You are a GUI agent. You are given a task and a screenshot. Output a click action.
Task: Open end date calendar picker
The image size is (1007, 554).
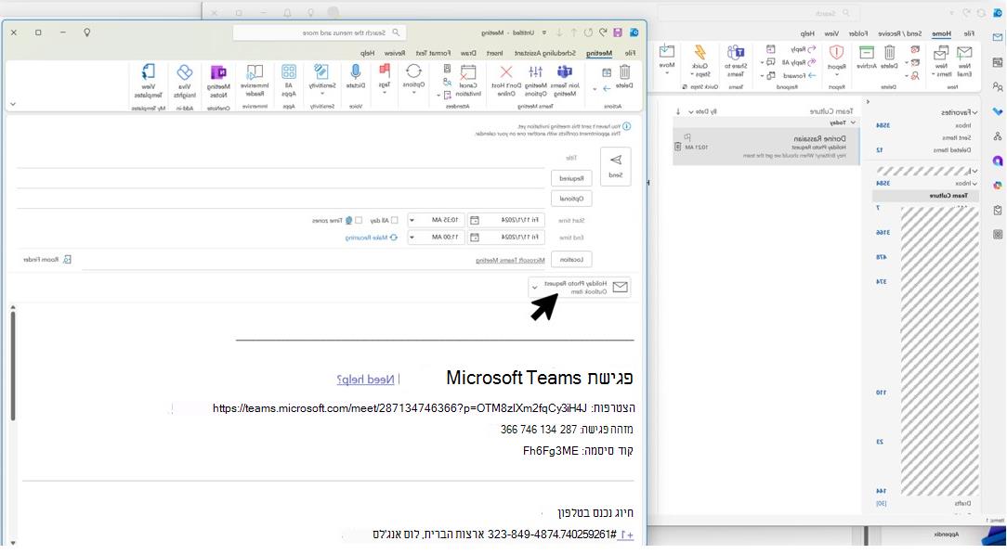click(x=474, y=237)
